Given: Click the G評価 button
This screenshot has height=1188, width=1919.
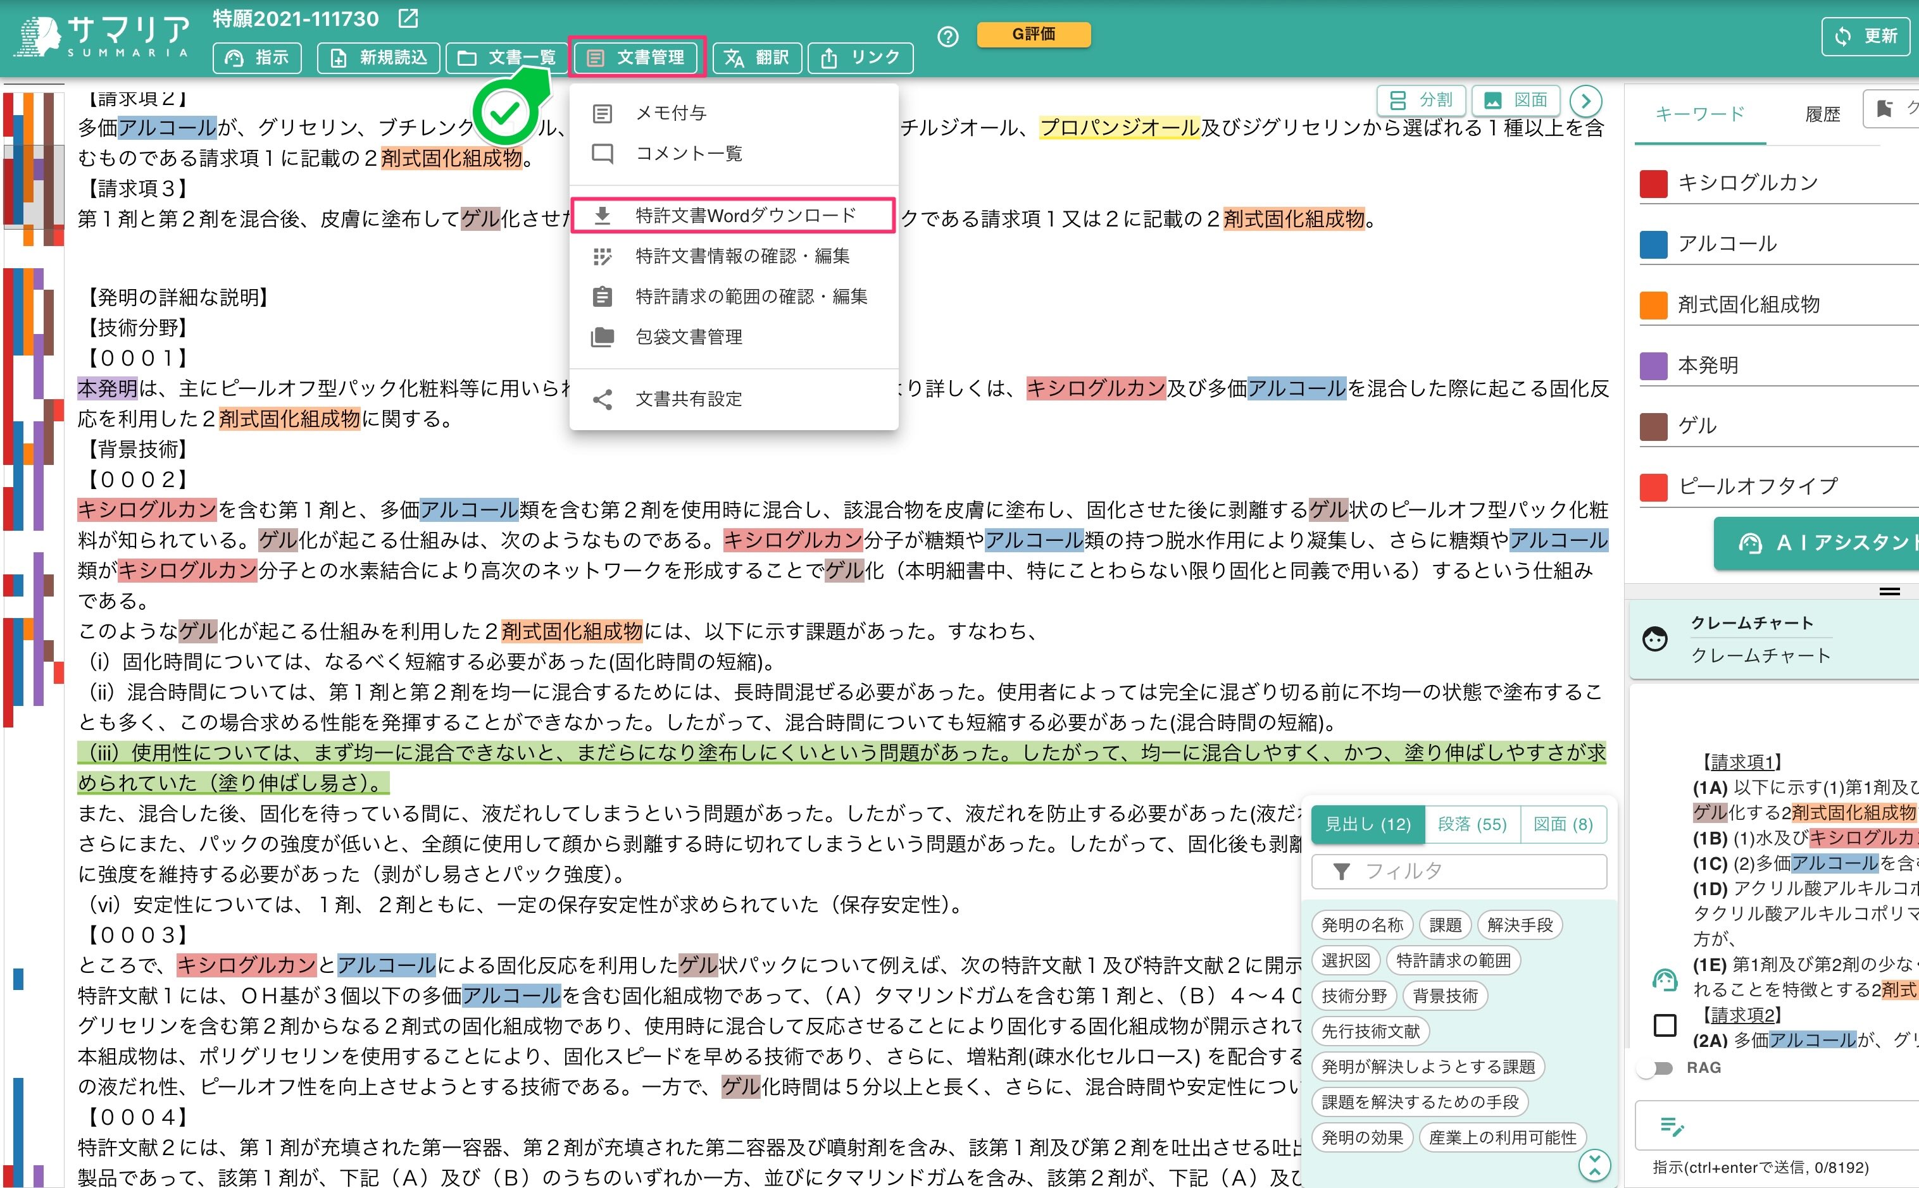Looking at the screenshot, I should click(x=1034, y=34).
